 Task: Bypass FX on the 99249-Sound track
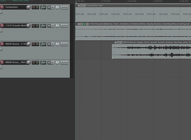pyautogui.click(x=53, y=44)
